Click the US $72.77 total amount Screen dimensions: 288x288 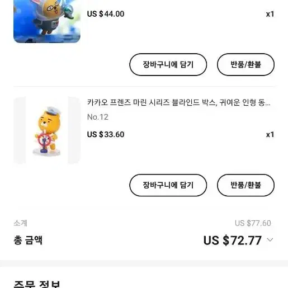(233, 240)
